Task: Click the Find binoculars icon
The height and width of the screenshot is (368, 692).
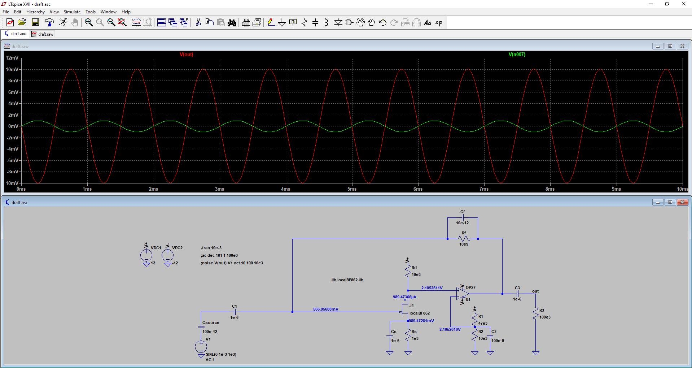Action: [x=232, y=22]
